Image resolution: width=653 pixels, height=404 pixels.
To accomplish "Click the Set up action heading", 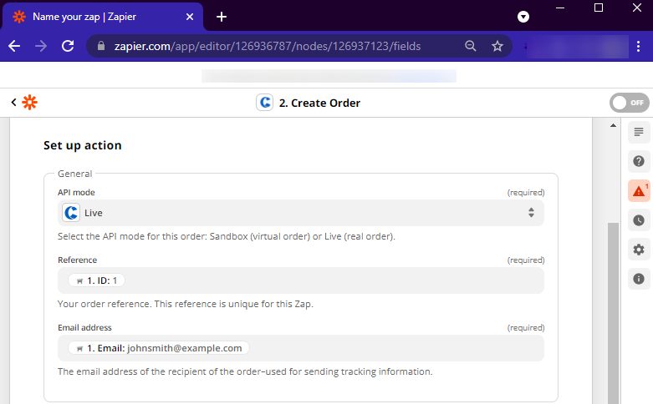I will pyautogui.click(x=83, y=145).
